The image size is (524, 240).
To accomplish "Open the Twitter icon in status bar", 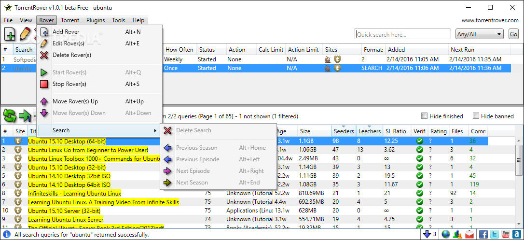I will (494, 234).
